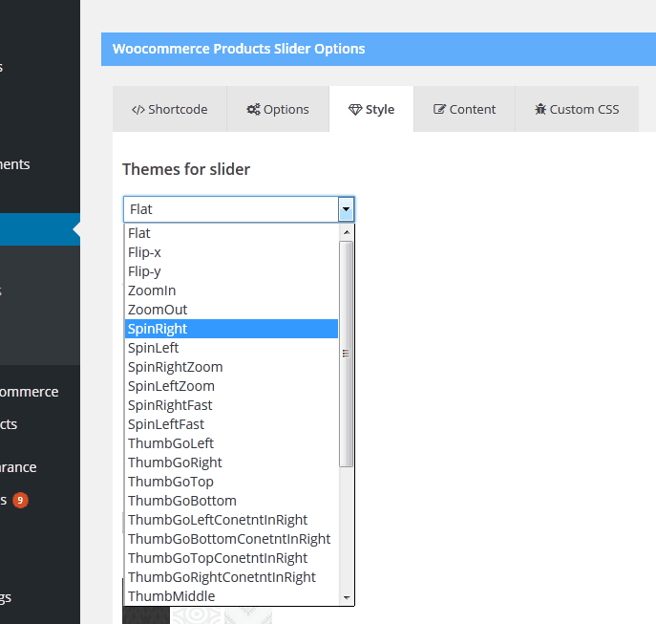
Task: Select SpinLeft from the list
Action: pyautogui.click(x=231, y=348)
